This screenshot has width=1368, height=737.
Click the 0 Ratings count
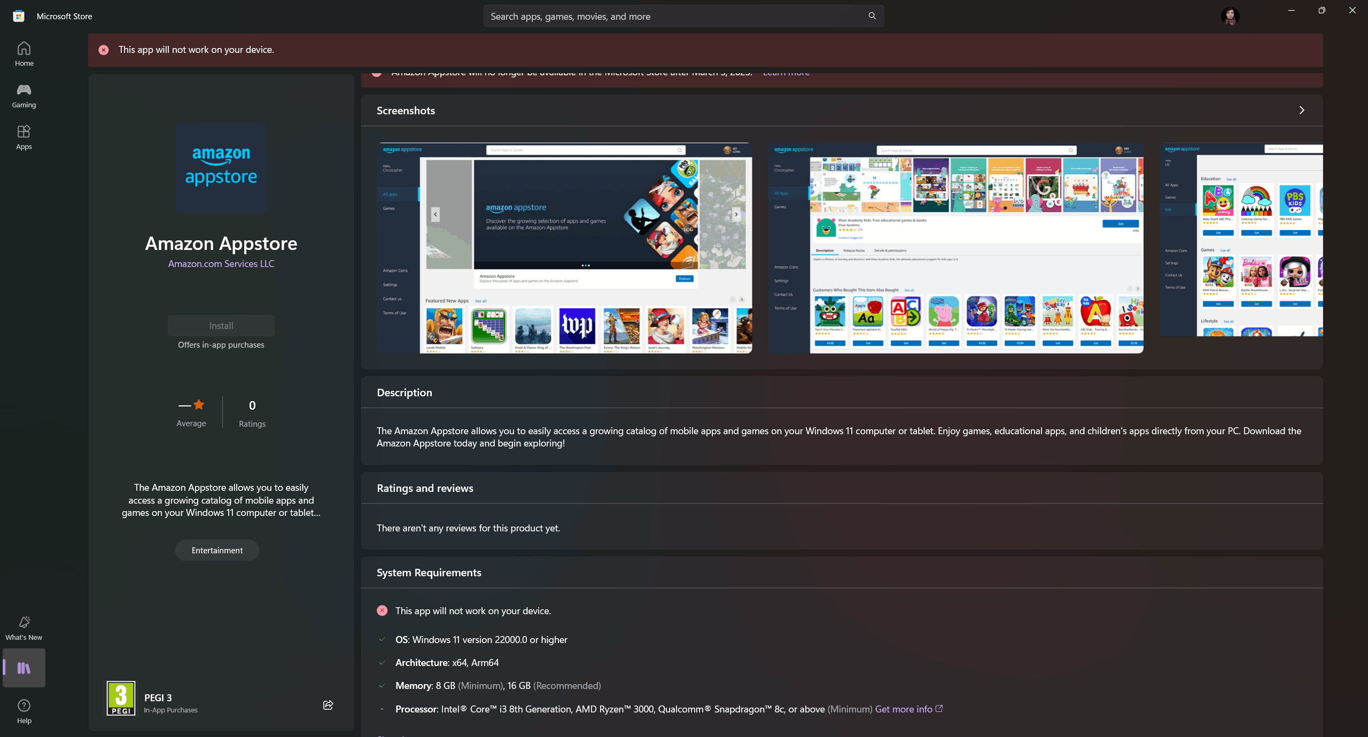point(252,413)
